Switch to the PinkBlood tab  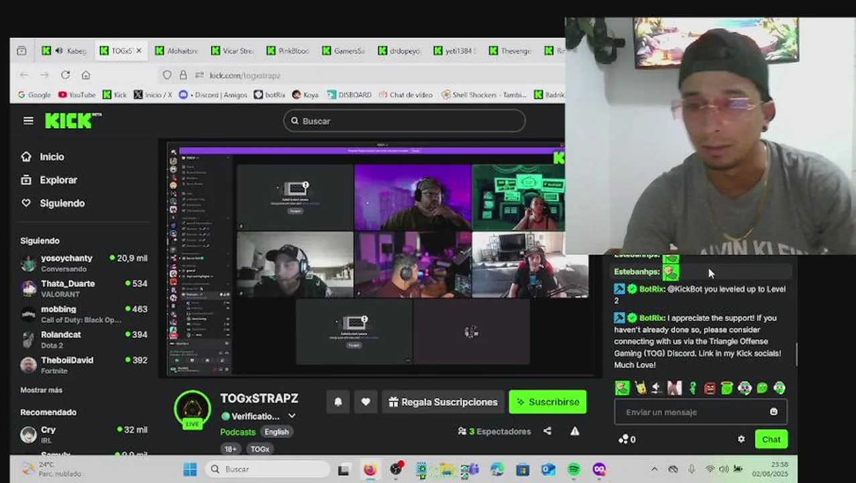288,51
